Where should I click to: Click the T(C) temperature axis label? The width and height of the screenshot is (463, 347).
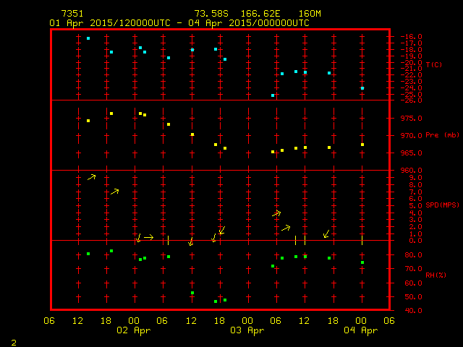[434, 64]
